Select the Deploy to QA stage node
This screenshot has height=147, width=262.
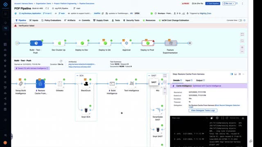(105, 43)
